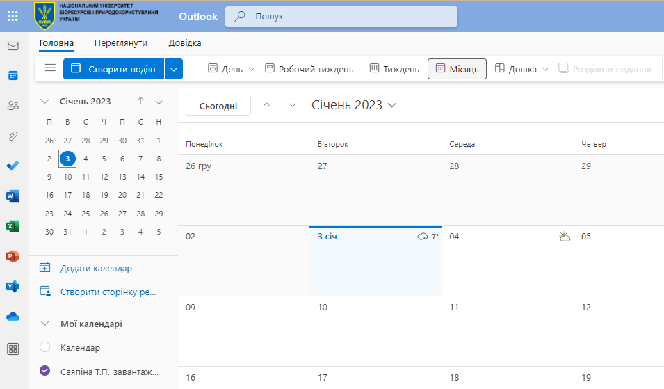
Task: Launch Excel from the sidebar
Action: coord(13,225)
